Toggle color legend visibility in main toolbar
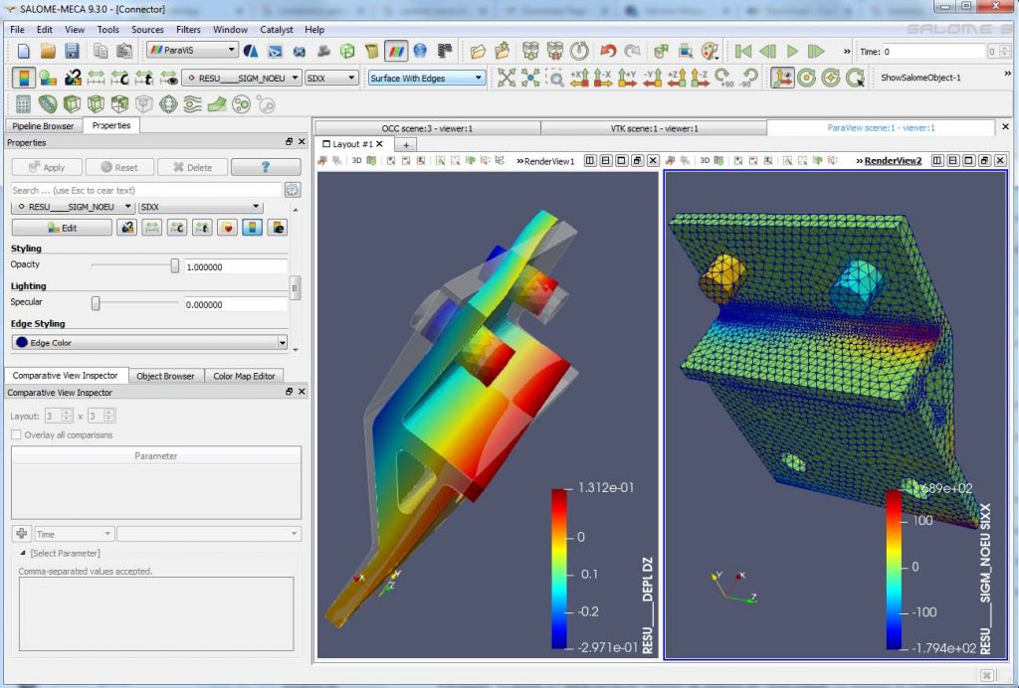This screenshot has height=688, width=1019. [x=26, y=78]
